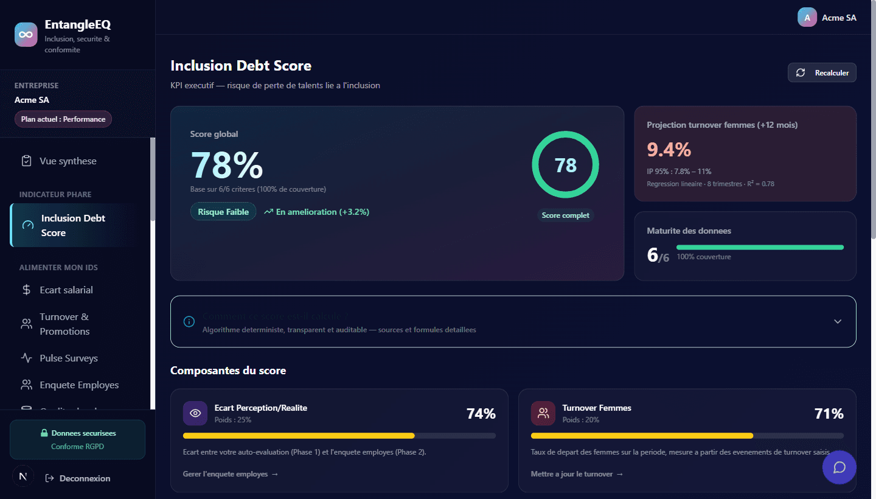
Task: Click the Score complet label
Action: tap(565, 215)
